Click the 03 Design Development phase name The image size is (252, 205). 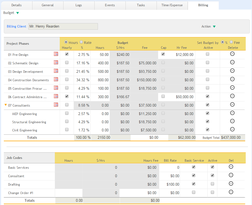click(x=26, y=72)
